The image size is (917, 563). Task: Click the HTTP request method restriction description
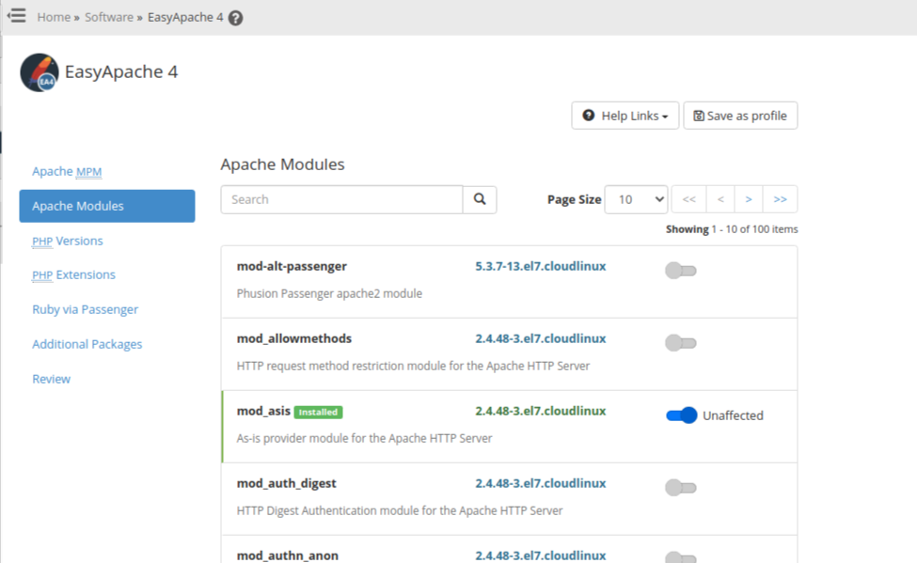pos(413,366)
